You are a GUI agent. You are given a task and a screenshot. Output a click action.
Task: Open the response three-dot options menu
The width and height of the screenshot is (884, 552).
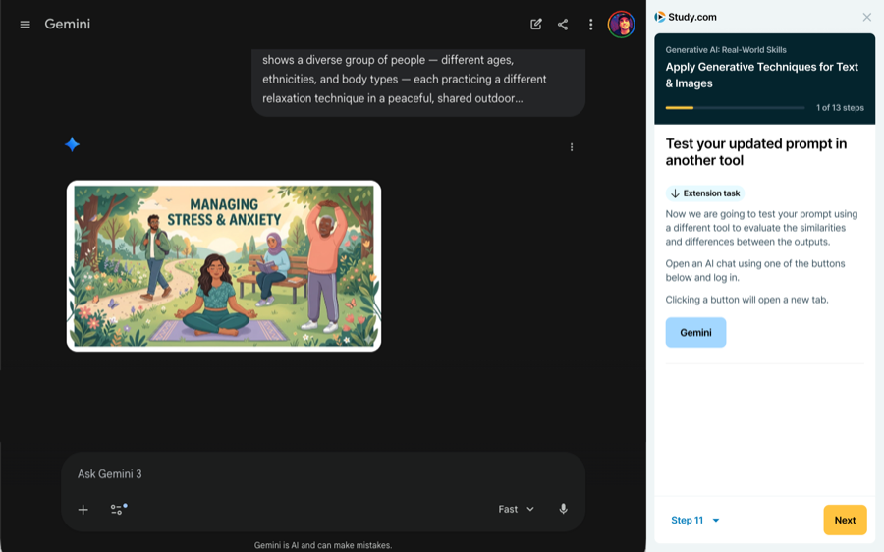[x=571, y=147]
